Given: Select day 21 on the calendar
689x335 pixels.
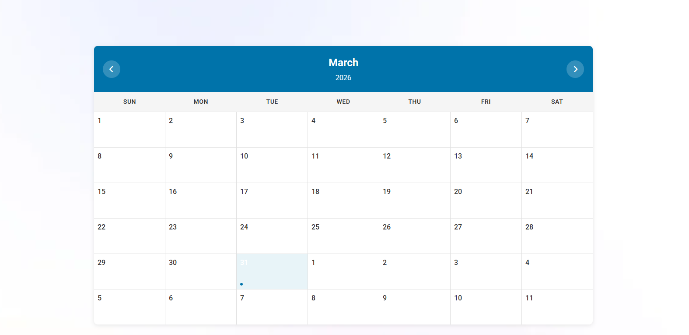Looking at the screenshot, I should (557, 201).
